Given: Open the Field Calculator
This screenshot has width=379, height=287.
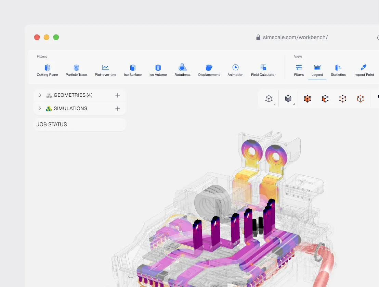Looking at the screenshot, I should tap(263, 70).
